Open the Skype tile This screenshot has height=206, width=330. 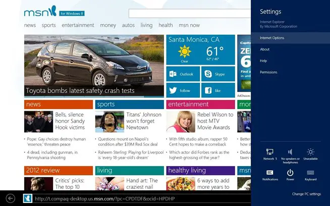[218, 74]
